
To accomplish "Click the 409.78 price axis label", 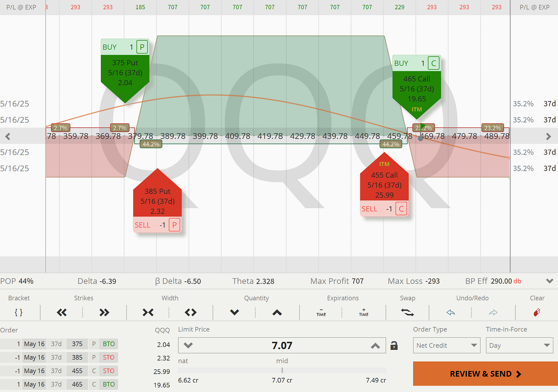I will pos(238,136).
